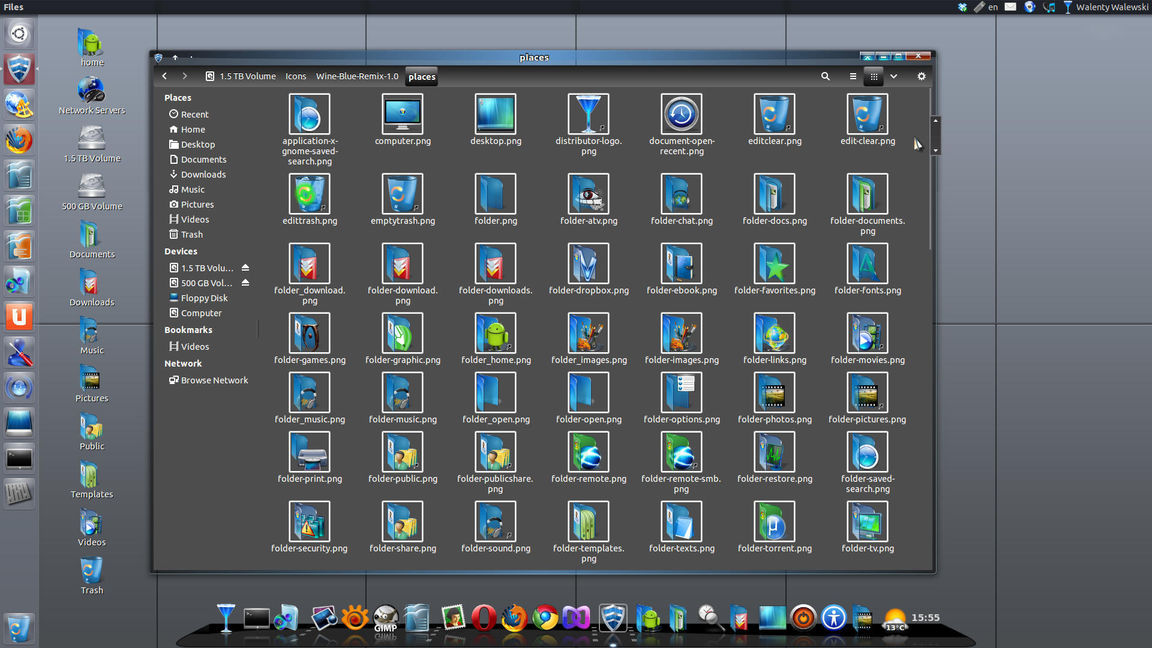Eject the 500 GB Volume device

[x=245, y=283]
